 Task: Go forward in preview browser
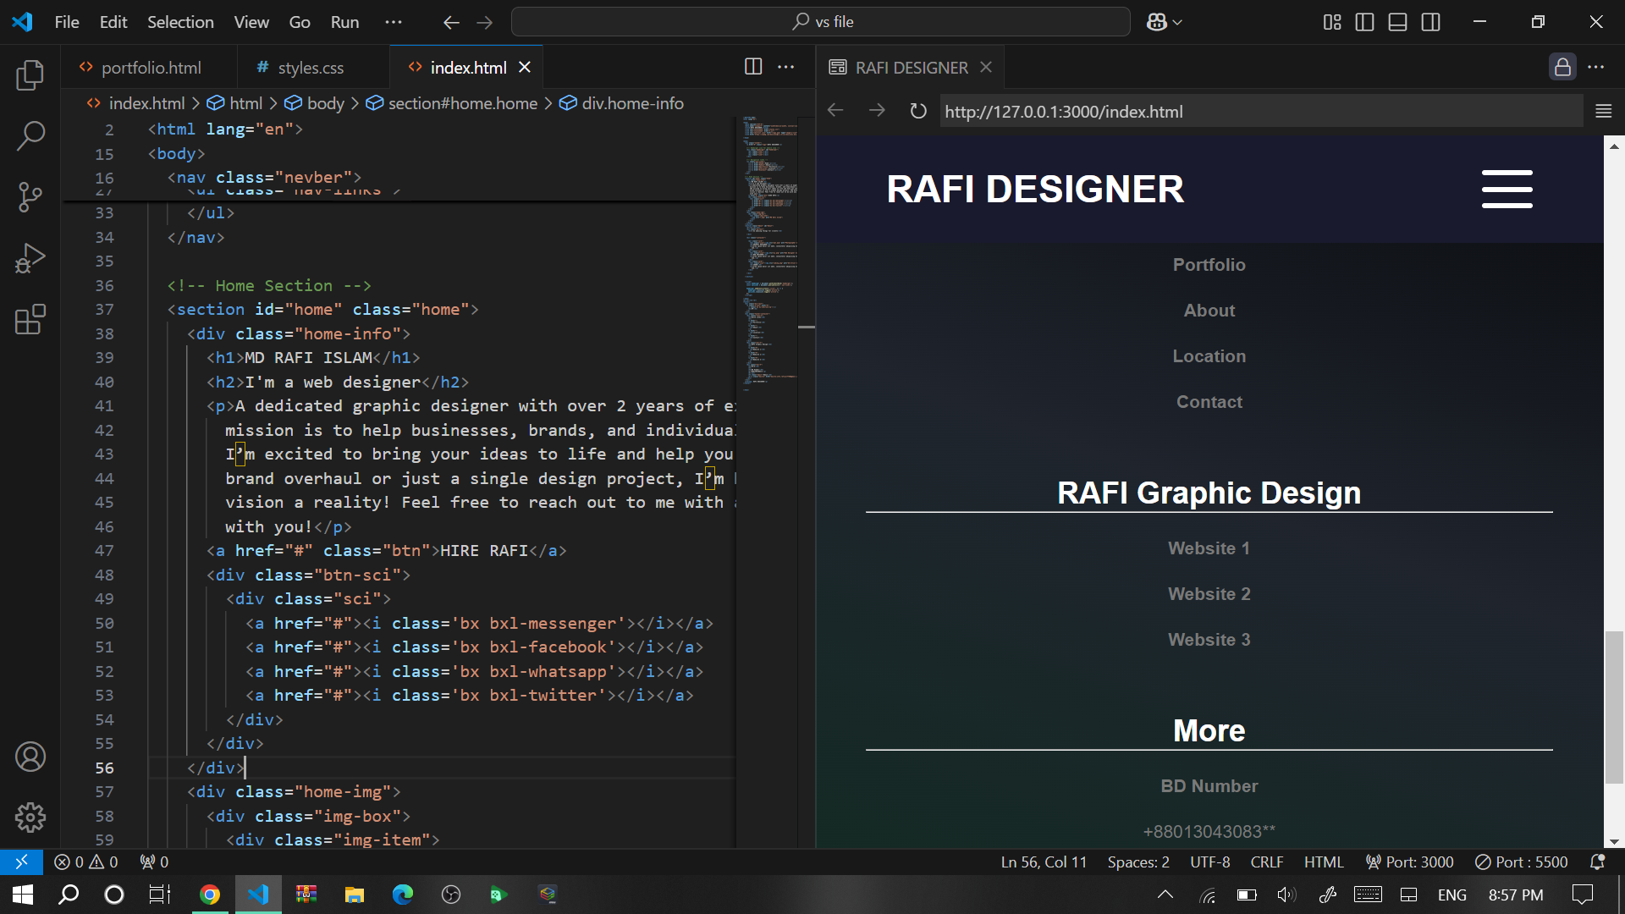(877, 111)
